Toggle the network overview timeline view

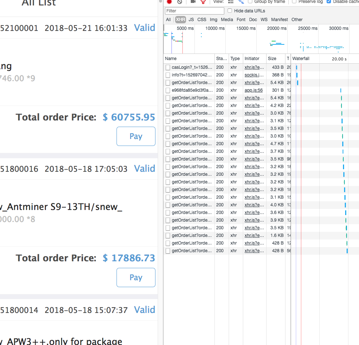(241, 2)
